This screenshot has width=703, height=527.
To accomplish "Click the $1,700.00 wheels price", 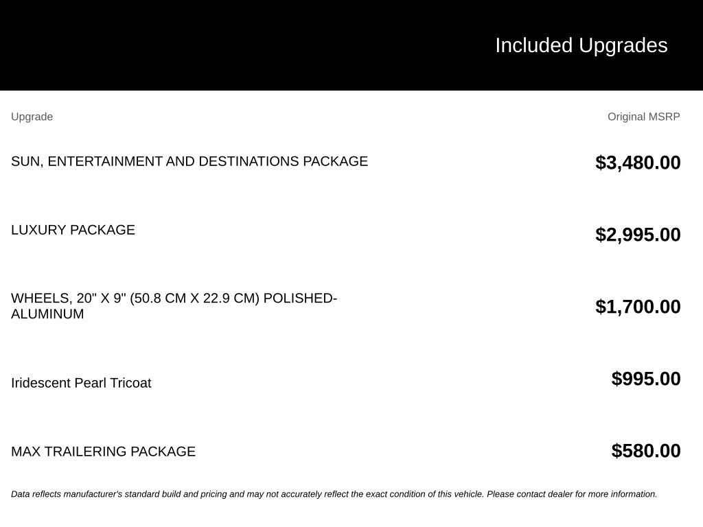I will point(638,307).
